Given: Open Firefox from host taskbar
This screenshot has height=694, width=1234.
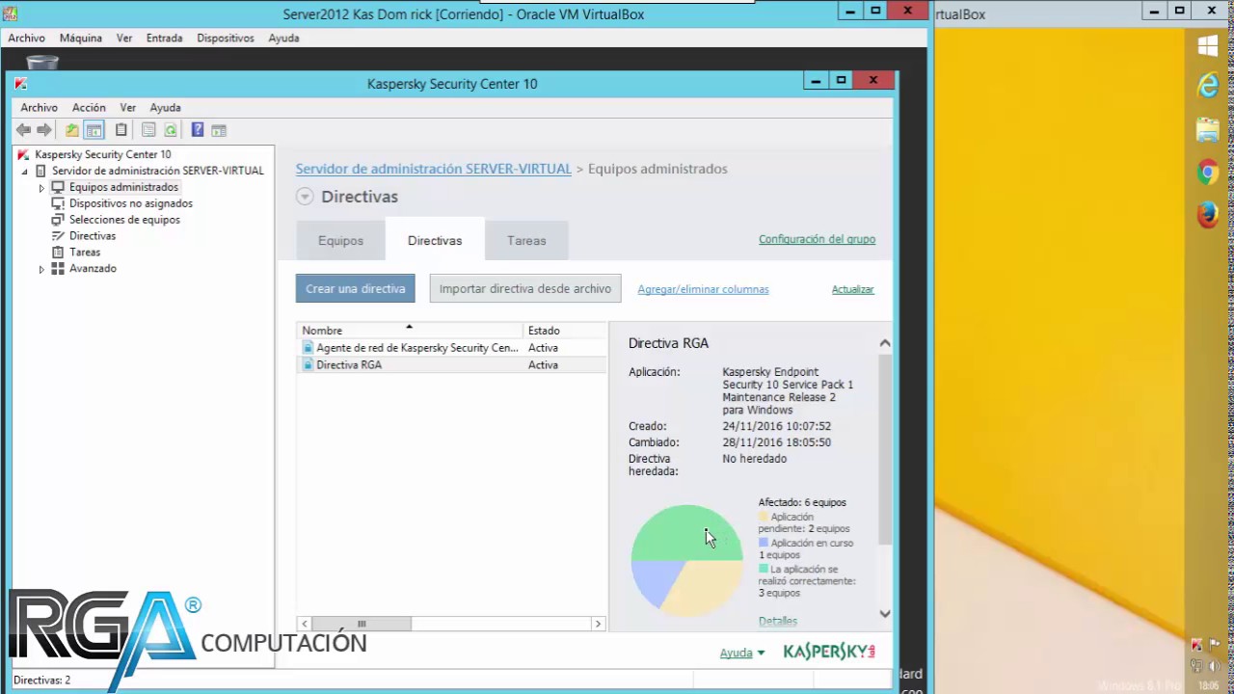Looking at the screenshot, I should click(x=1208, y=214).
